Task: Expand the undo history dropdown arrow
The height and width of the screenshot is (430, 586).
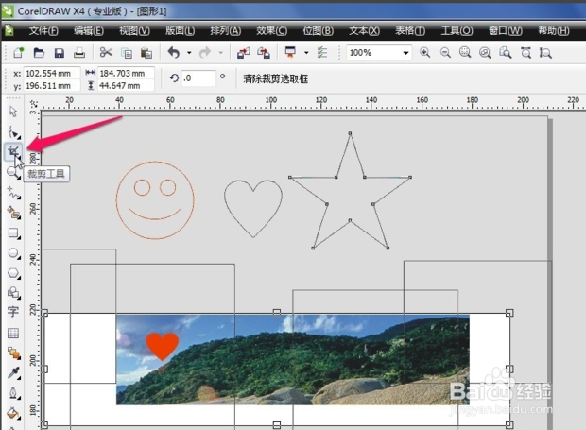Action: (x=189, y=53)
